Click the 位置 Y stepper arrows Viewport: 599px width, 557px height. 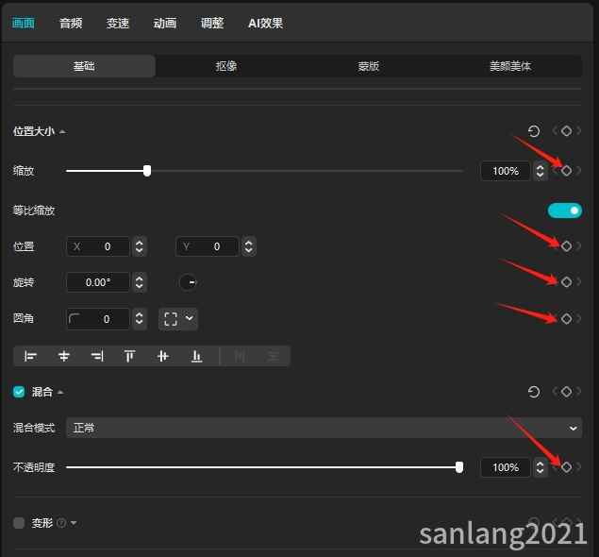249,246
